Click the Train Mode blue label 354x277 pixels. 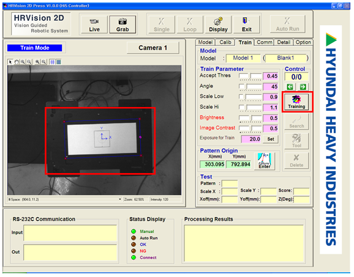(x=35, y=48)
